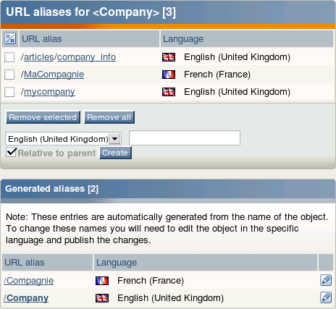336x309 pixels.
Task: Click the Remove selected button
Action: click(x=43, y=117)
